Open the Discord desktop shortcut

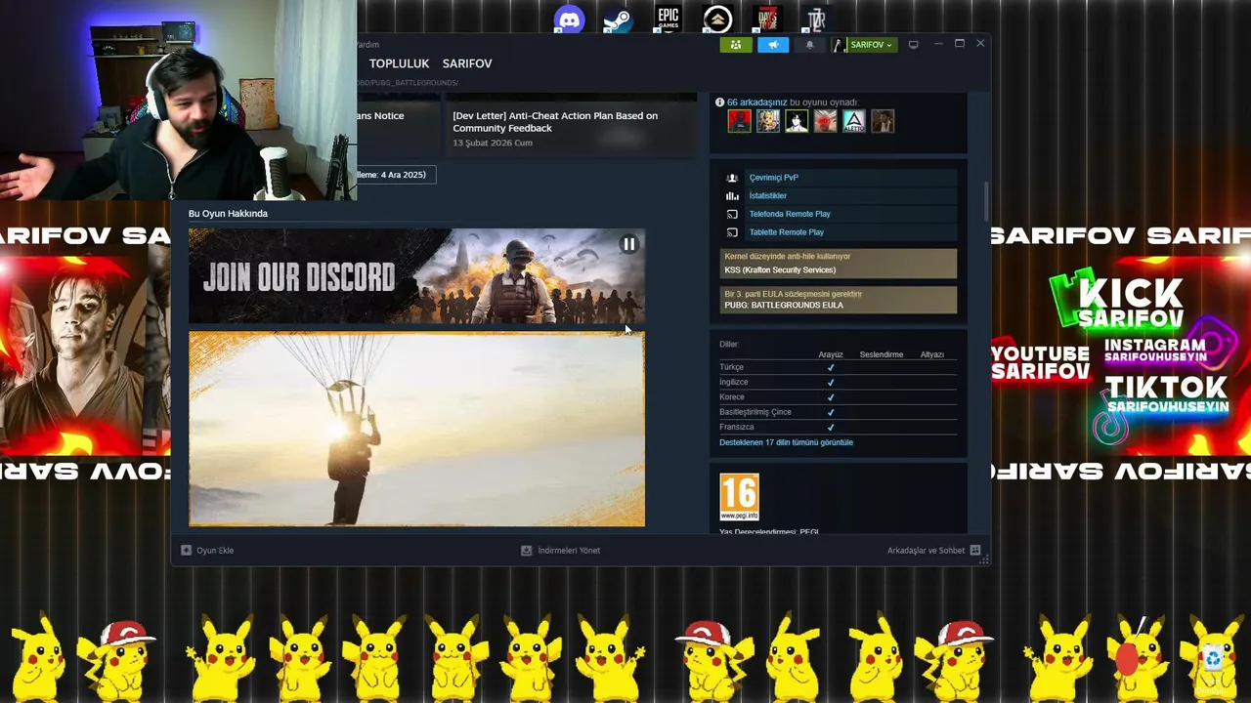tap(569, 20)
